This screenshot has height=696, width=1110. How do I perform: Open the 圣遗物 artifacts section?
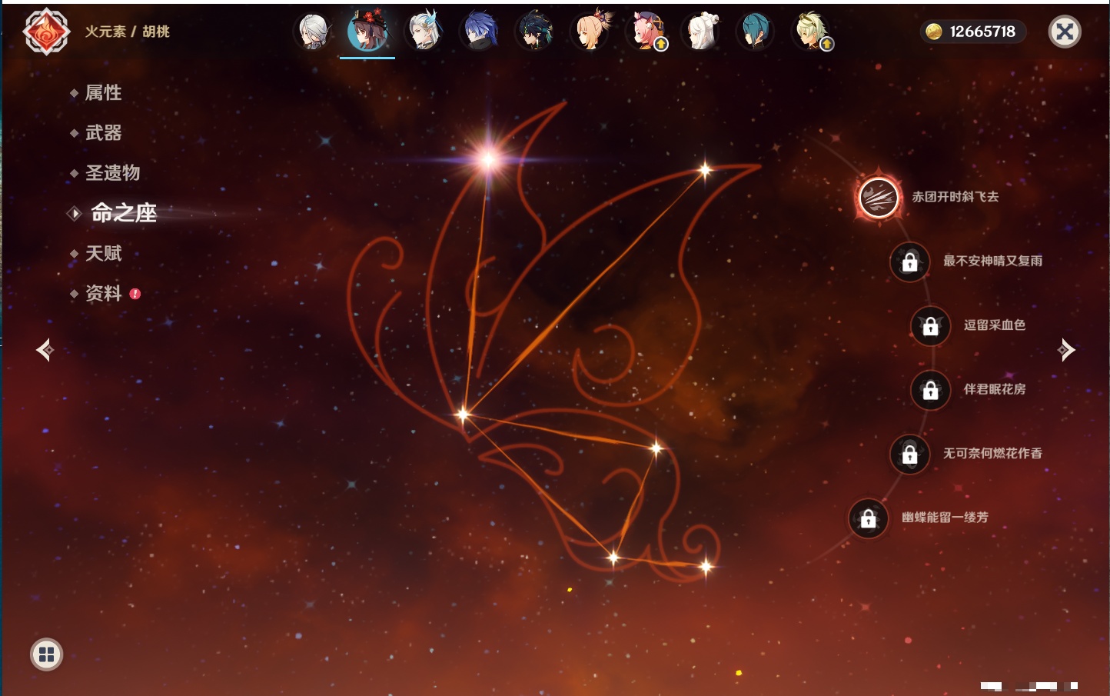point(112,173)
